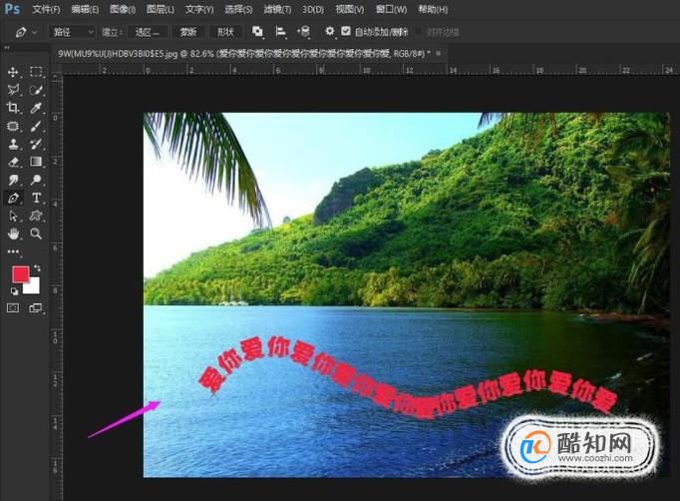The width and height of the screenshot is (680, 501).
Task: Open the 3D(D) menu
Action: click(313, 9)
